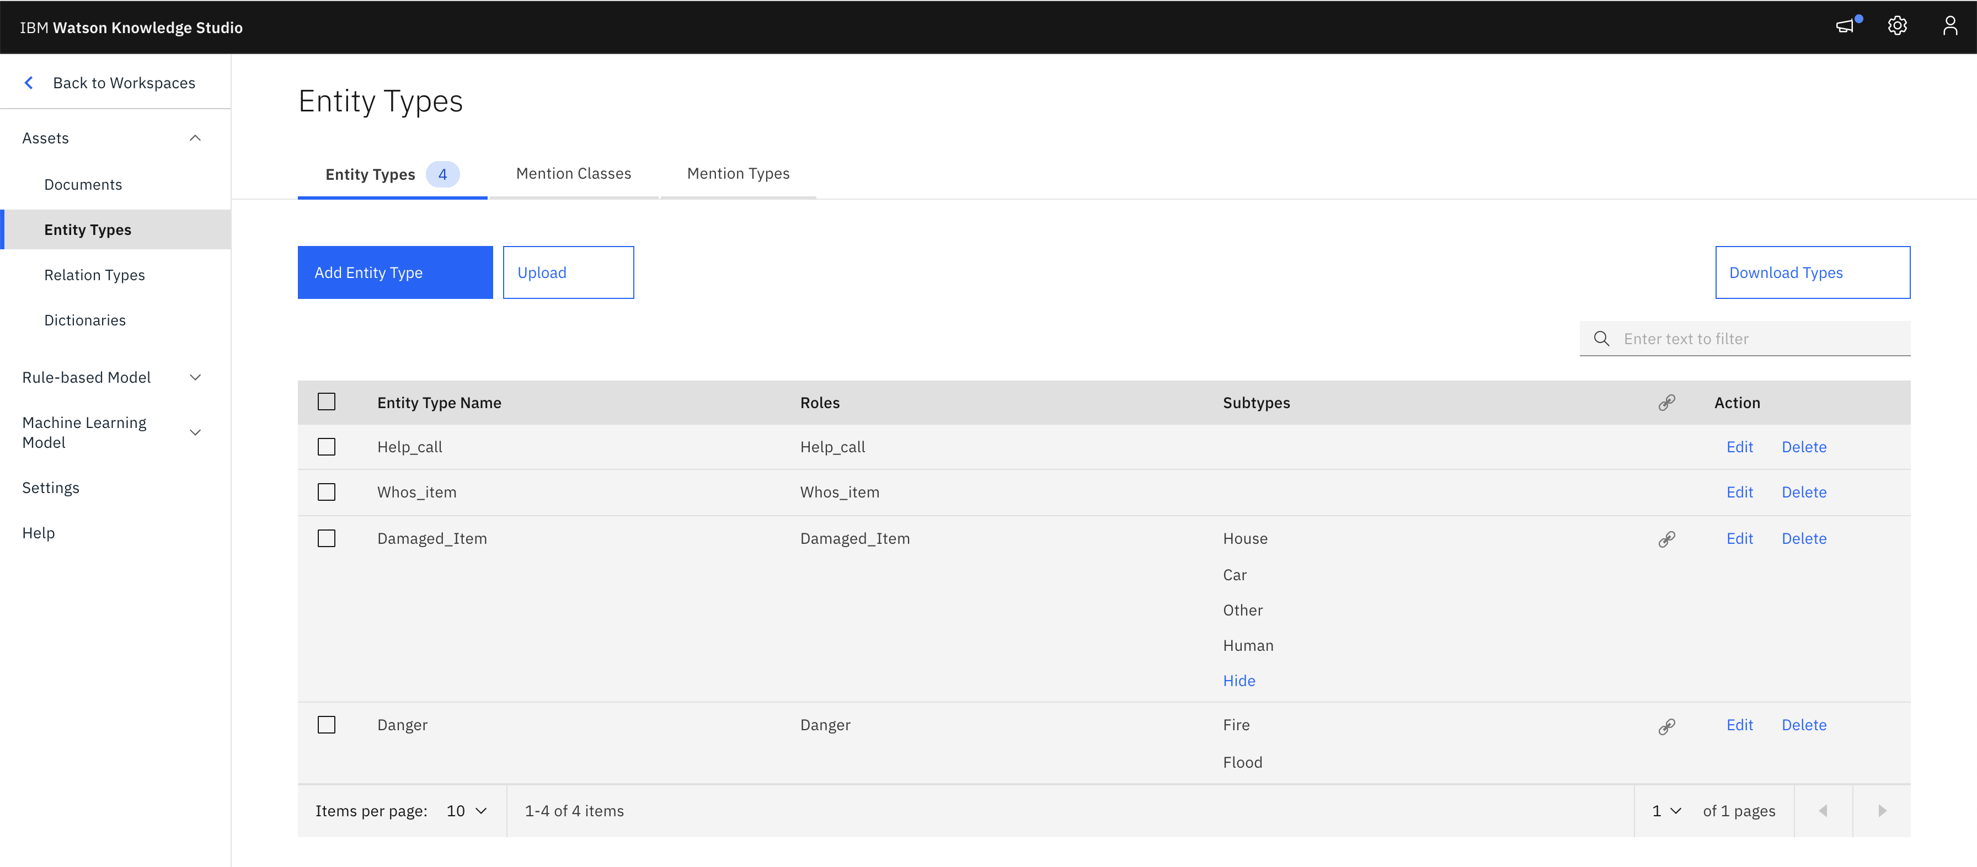Click the link icon in Danger row
1977x867 pixels.
(1666, 726)
